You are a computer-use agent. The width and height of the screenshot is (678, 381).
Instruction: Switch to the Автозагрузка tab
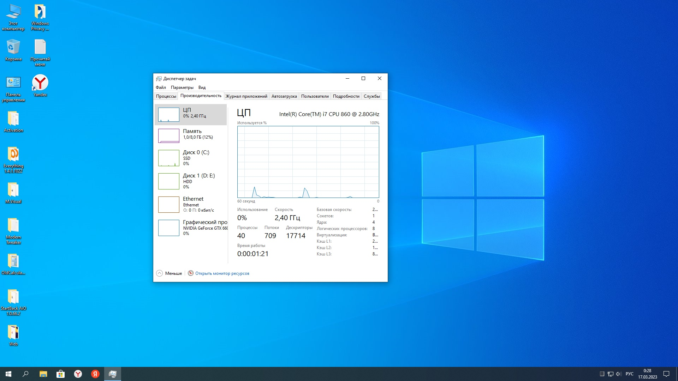[x=284, y=96]
